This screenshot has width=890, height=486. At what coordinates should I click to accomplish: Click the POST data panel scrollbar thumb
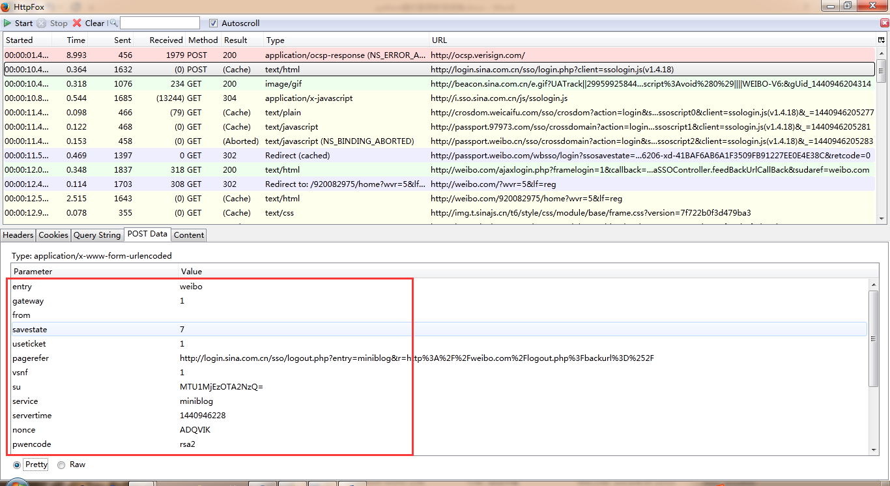(x=874, y=338)
